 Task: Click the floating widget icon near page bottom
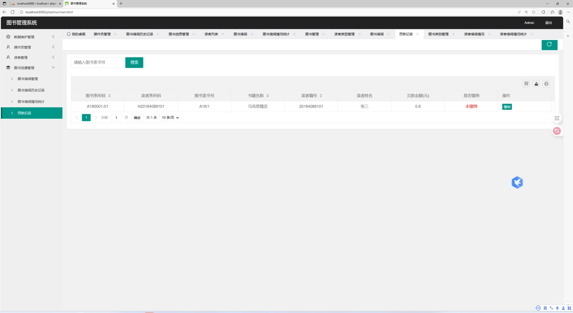coord(517,182)
